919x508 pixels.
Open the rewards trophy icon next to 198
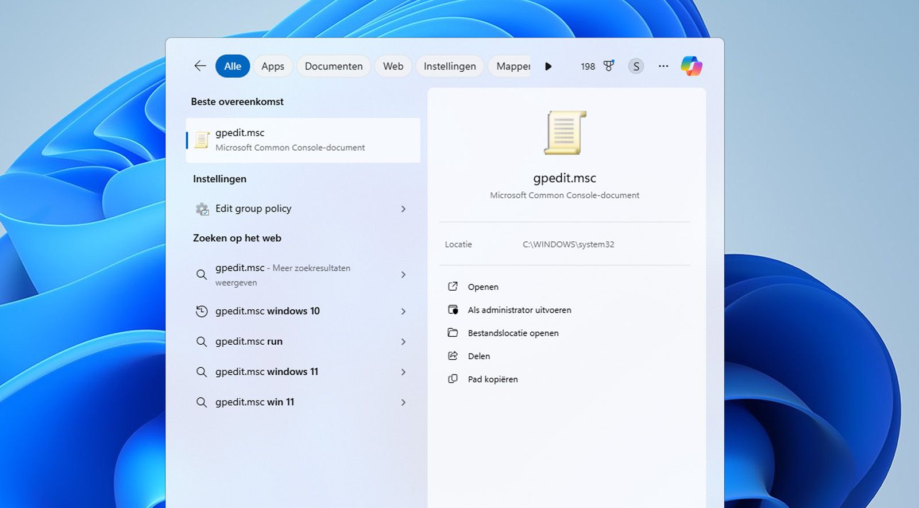click(609, 66)
